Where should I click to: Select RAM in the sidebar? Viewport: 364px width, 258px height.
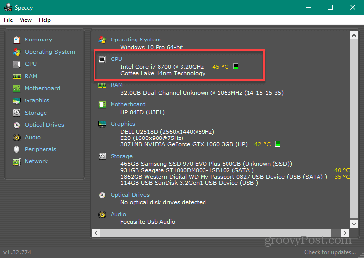31,76
